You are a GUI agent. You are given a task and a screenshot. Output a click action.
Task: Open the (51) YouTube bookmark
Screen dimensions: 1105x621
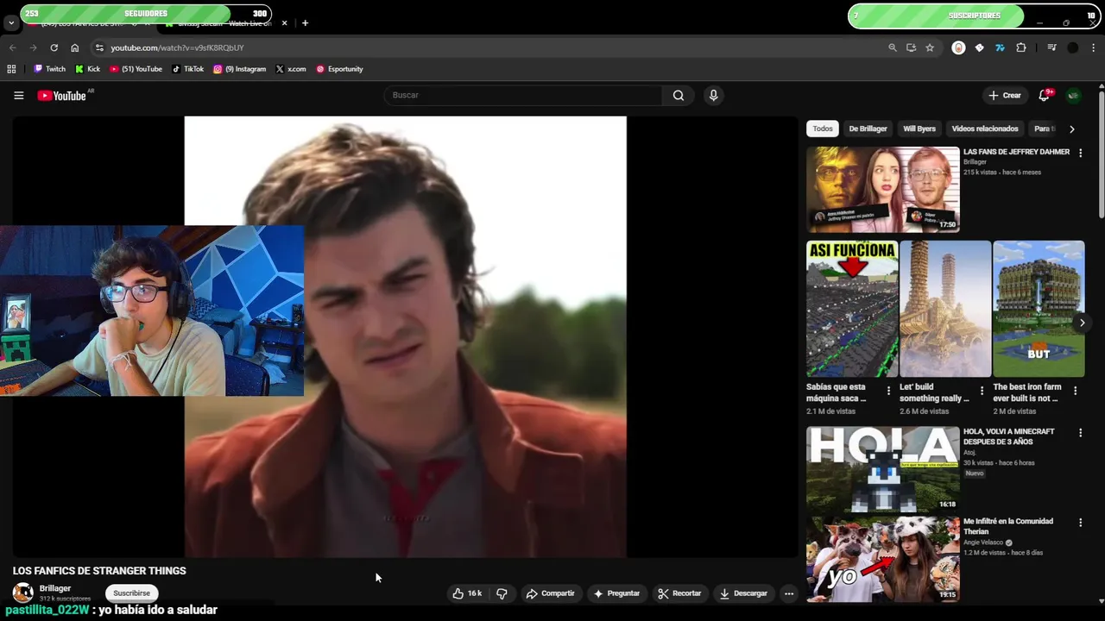[136, 69]
